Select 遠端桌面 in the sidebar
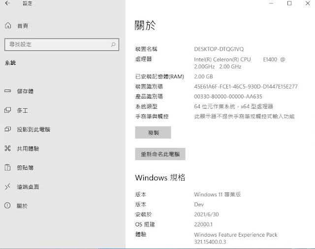This screenshot has height=249, width=315. 28,187
